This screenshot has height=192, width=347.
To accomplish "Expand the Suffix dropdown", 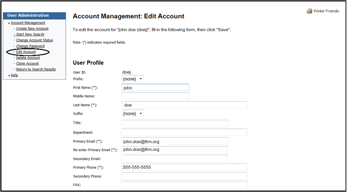I will point(133,114).
